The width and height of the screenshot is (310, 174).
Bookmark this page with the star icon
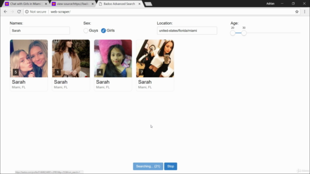click(297, 12)
